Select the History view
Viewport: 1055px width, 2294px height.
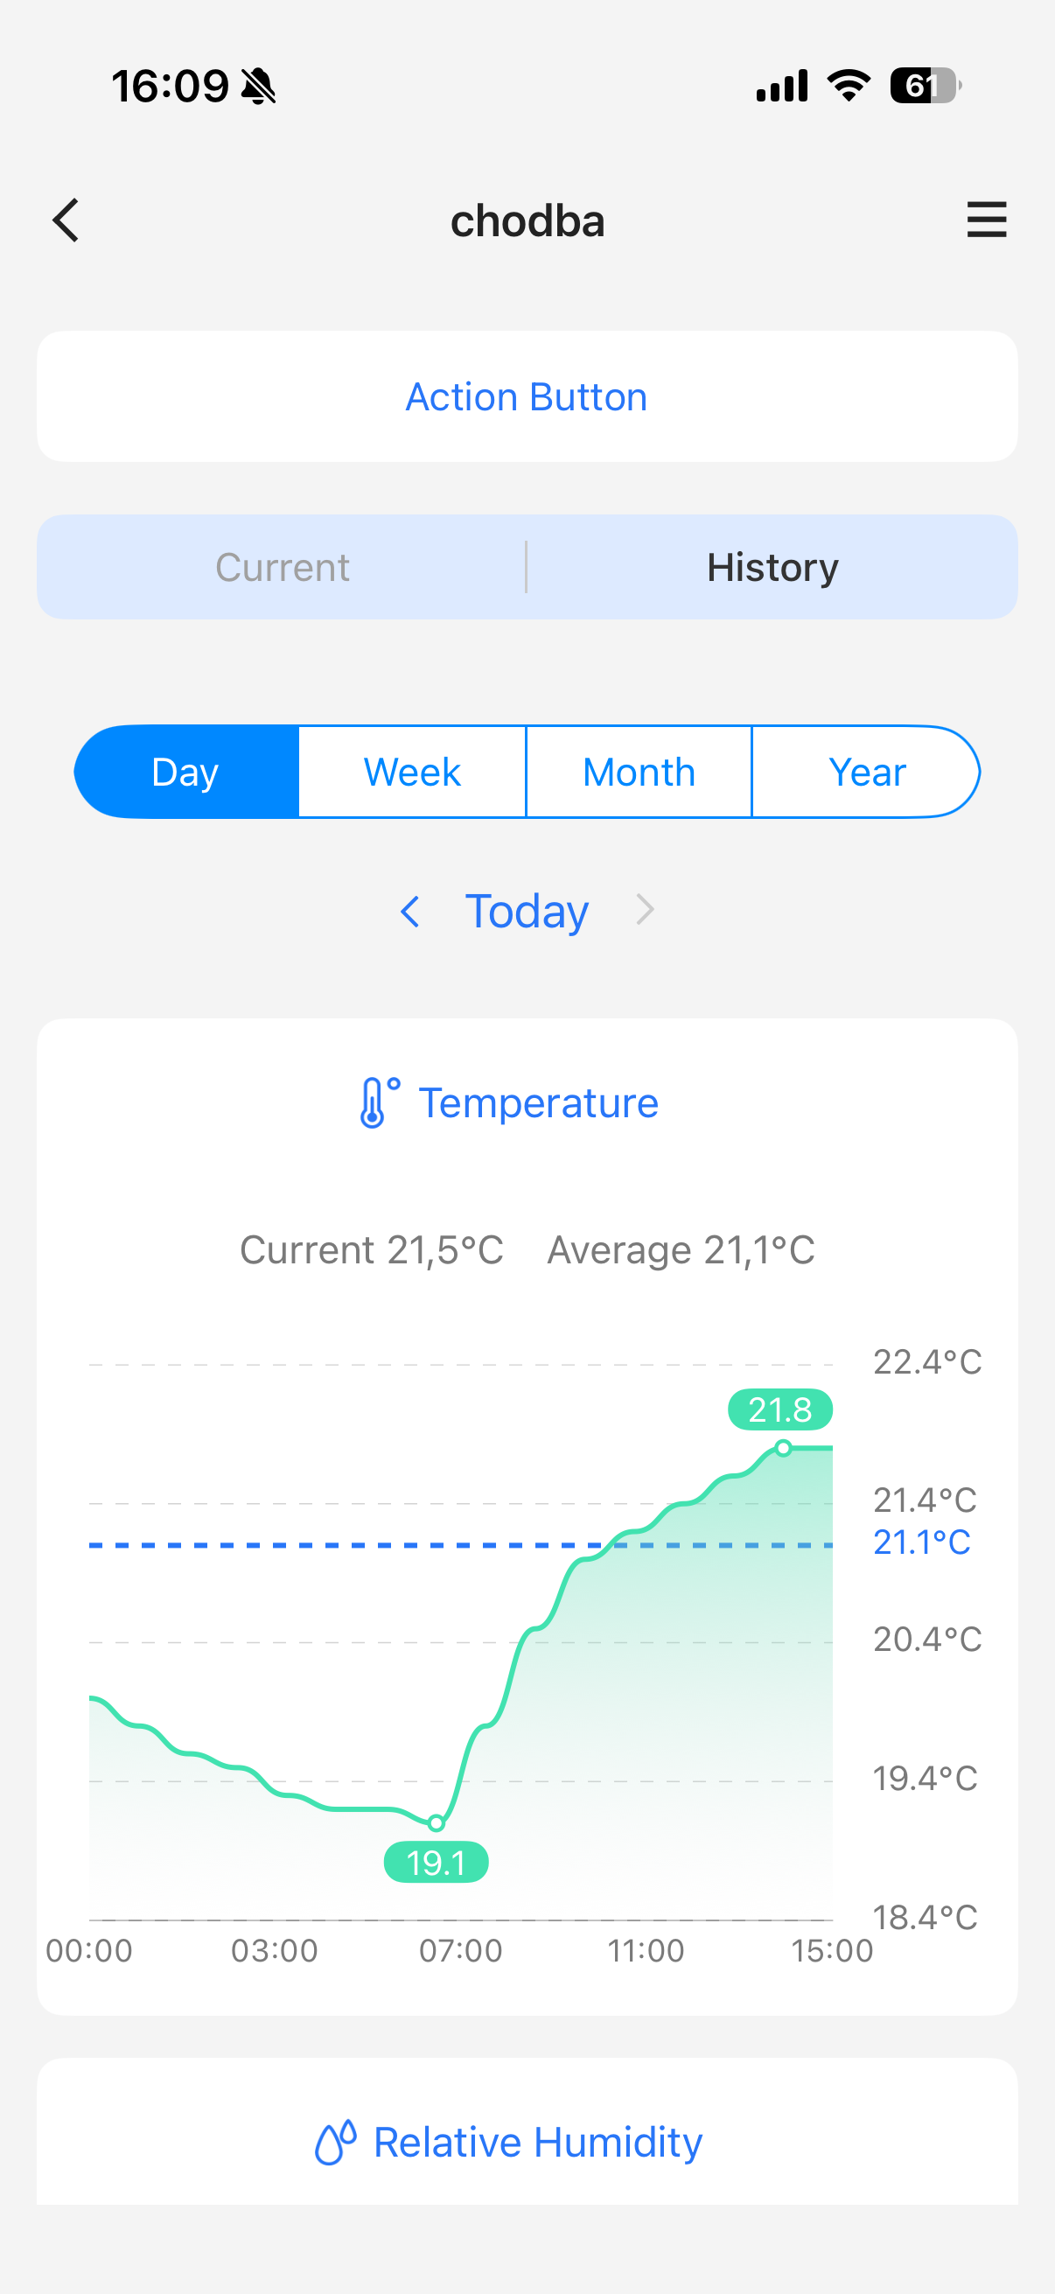[x=772, y=567]
